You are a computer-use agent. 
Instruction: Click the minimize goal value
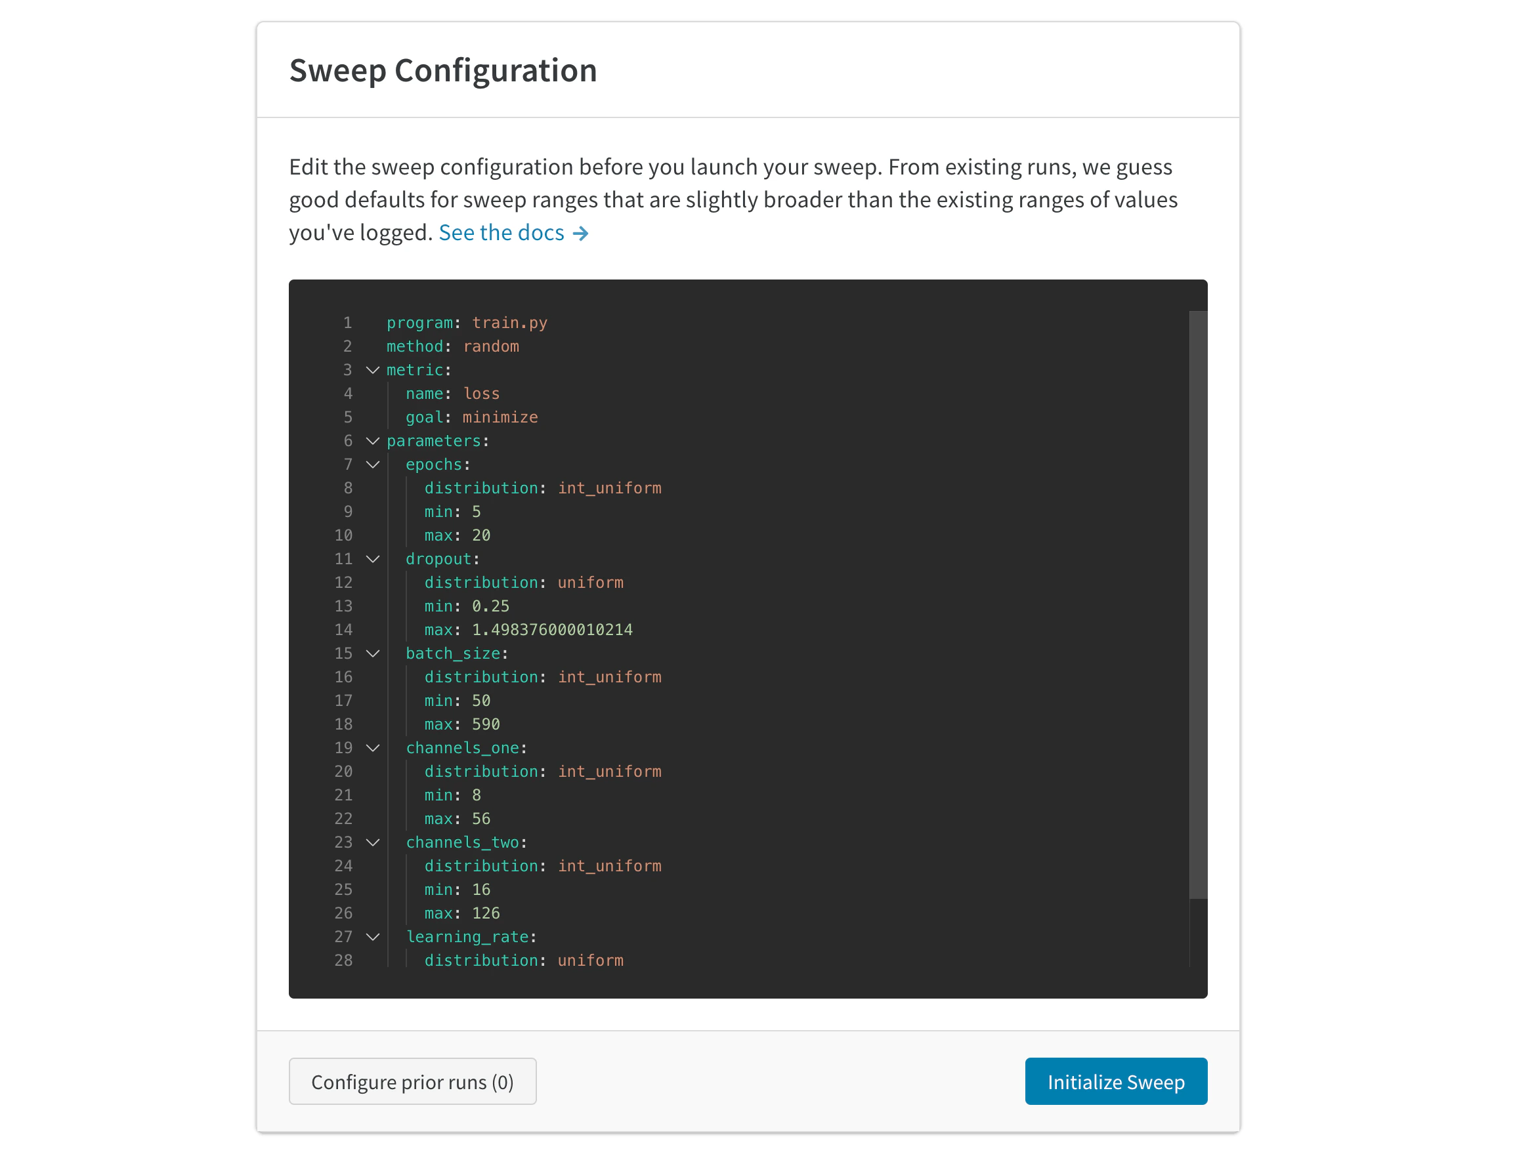pyautogui.click(x=500, y=417)
